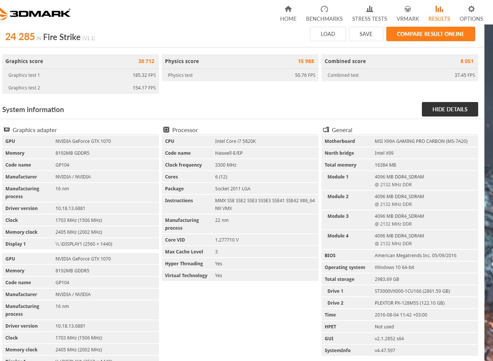
Task: Open Stress Tests via the bar chart icon
Action: tap(369, 9)
